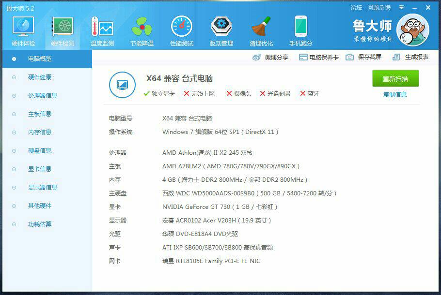Minimize the 鲁大师 window

(414, 8)
